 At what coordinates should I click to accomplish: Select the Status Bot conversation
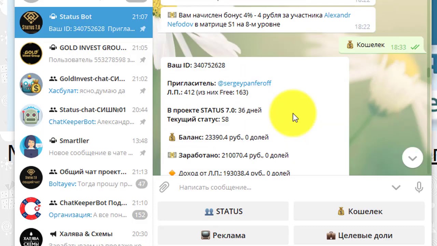tap(84, 23)
